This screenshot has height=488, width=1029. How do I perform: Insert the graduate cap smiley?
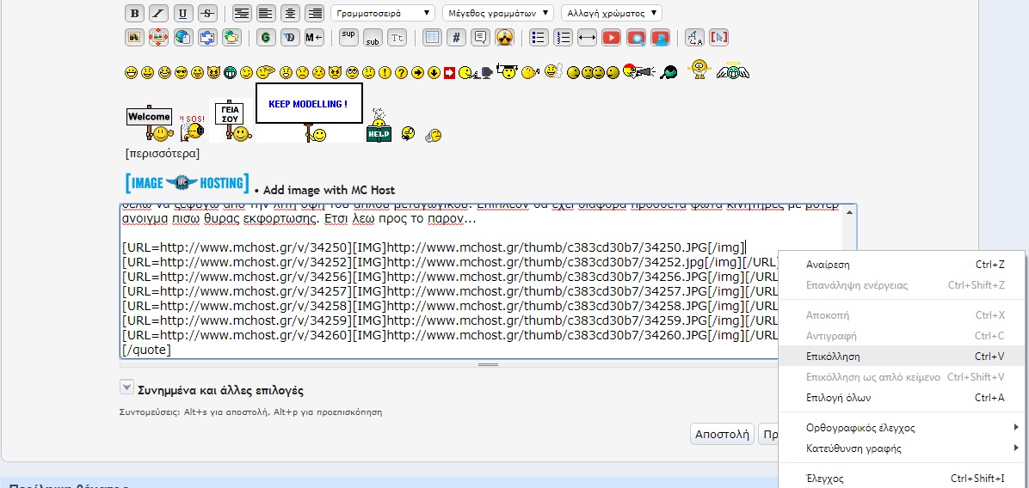pyautogui.click(x=507, y=70)
